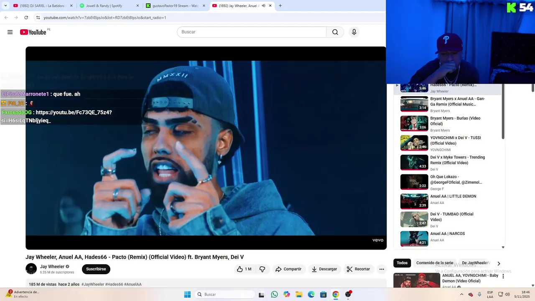Viewport: 535px width, 301px height.
Task: Dislike the video with the thumbs-down
Action: pyautogui.click(x=262, y=269)
